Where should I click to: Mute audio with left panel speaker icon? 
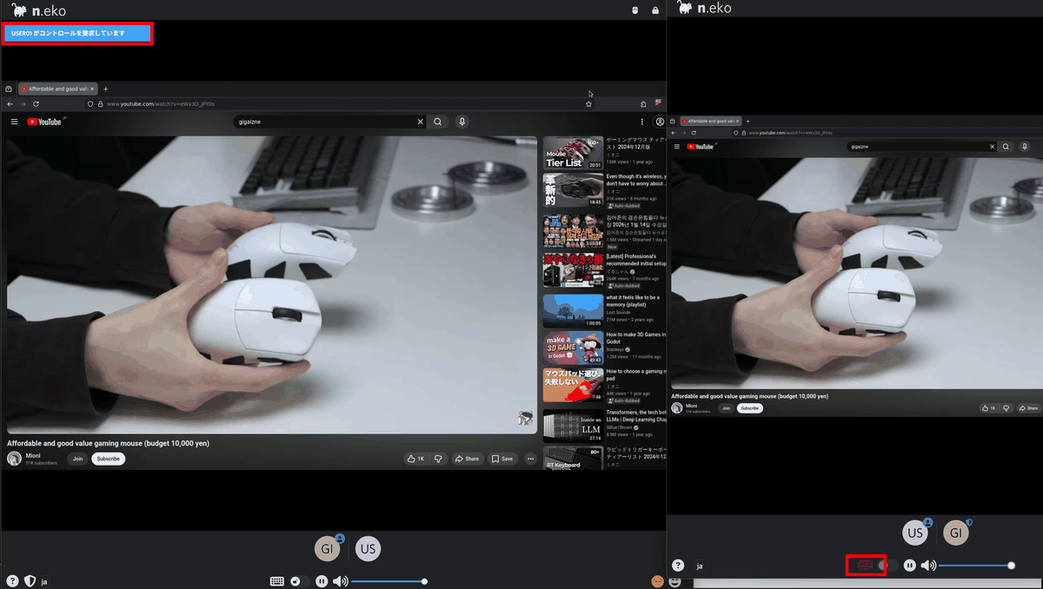(x=340, y=581)
